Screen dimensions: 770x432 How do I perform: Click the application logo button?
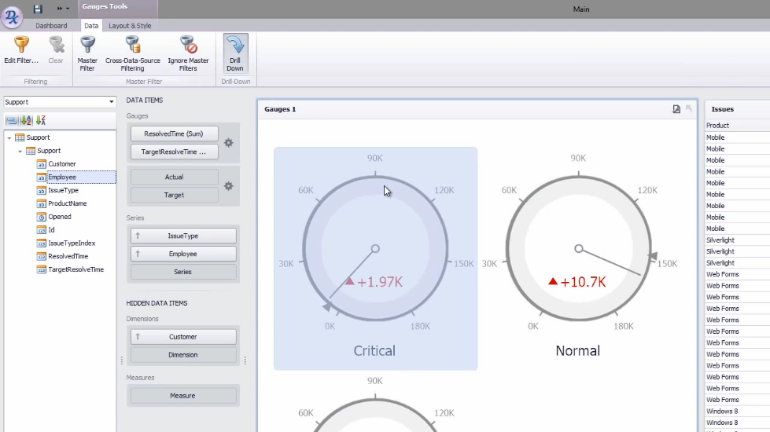coord(12,16)
